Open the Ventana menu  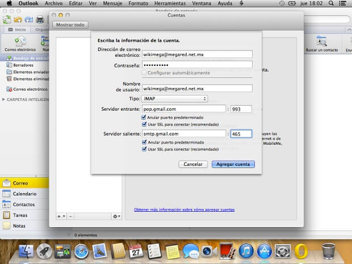point(202,3)
